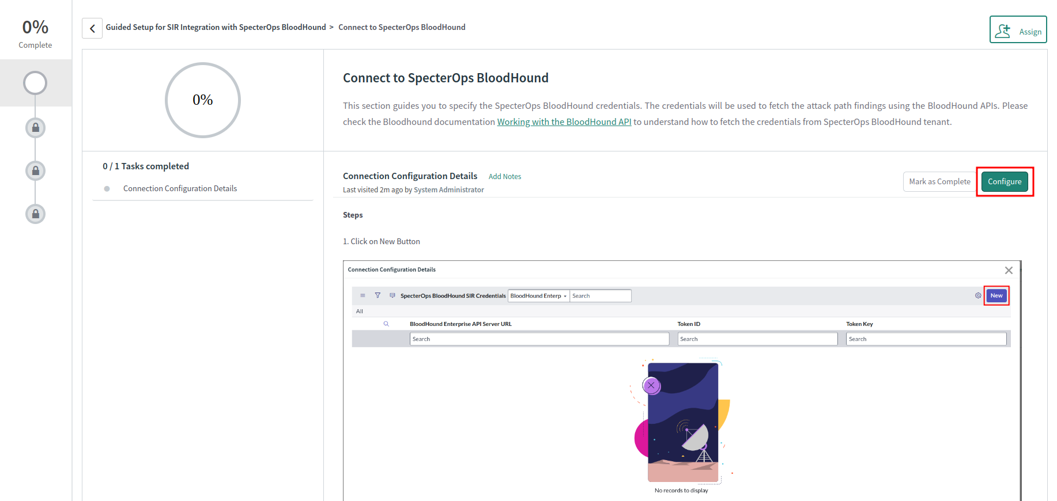Screen dimensions: 1057x501
Task: Click the Guided Setup for SIR Integration breadcrumb
Action: [x=216, y=27]
